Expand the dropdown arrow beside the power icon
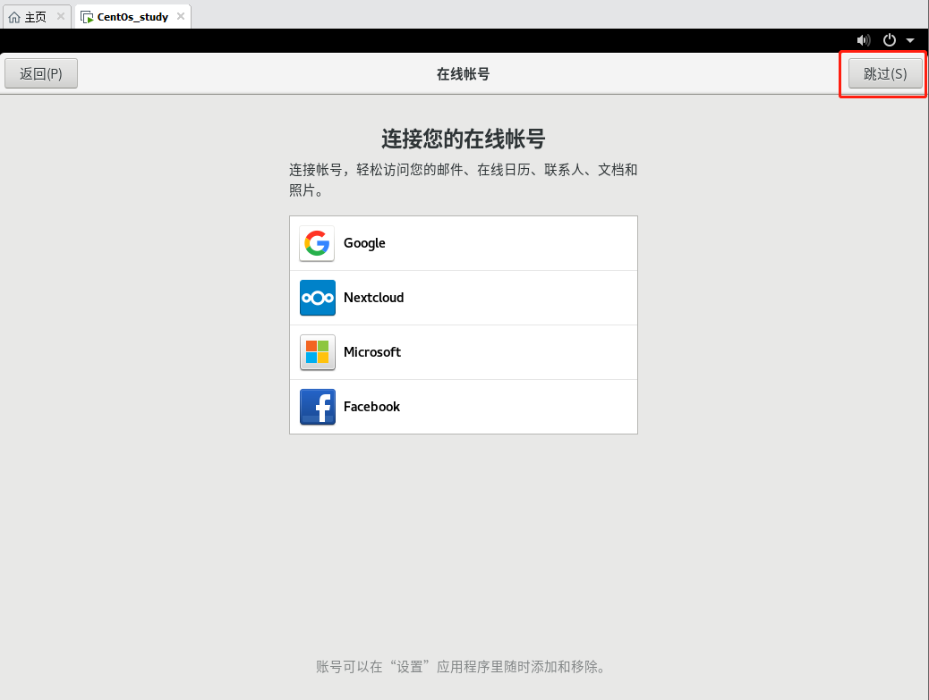Image resolution: width=929 pixels, height=700 pixels. pyautogui.click(x=911, y=39)
